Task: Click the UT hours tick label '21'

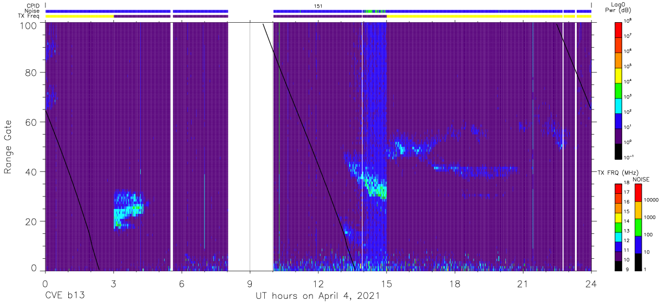Action: (x=523, y=283)
